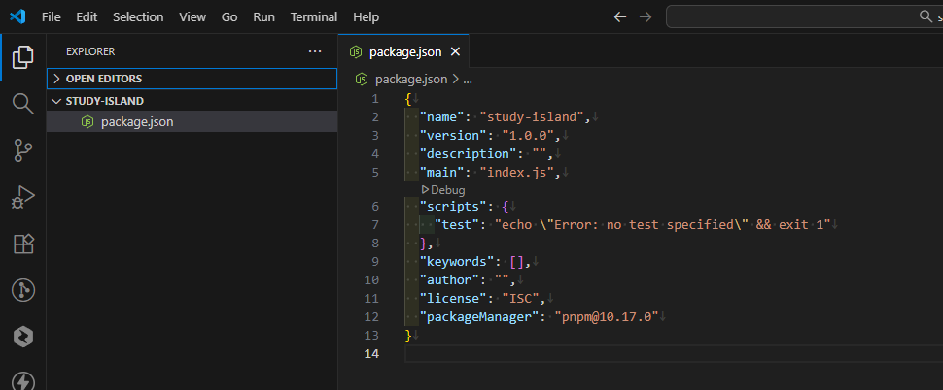The image size is (943, 390).
Task: Expand the Open Editors section
Action: coord(104,79)
